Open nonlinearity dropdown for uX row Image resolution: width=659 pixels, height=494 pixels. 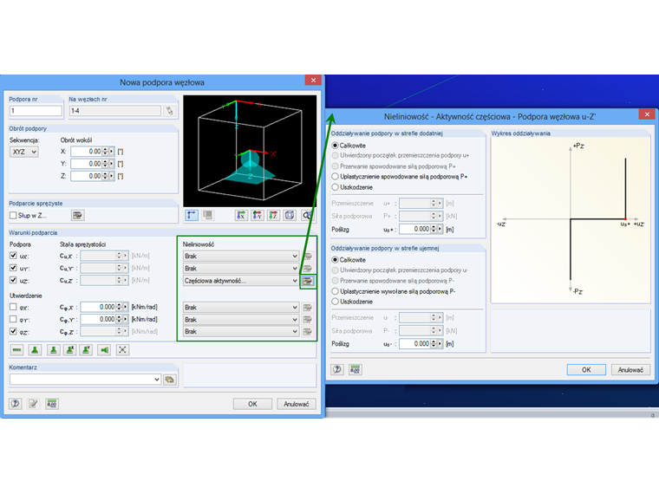[241, 256]
